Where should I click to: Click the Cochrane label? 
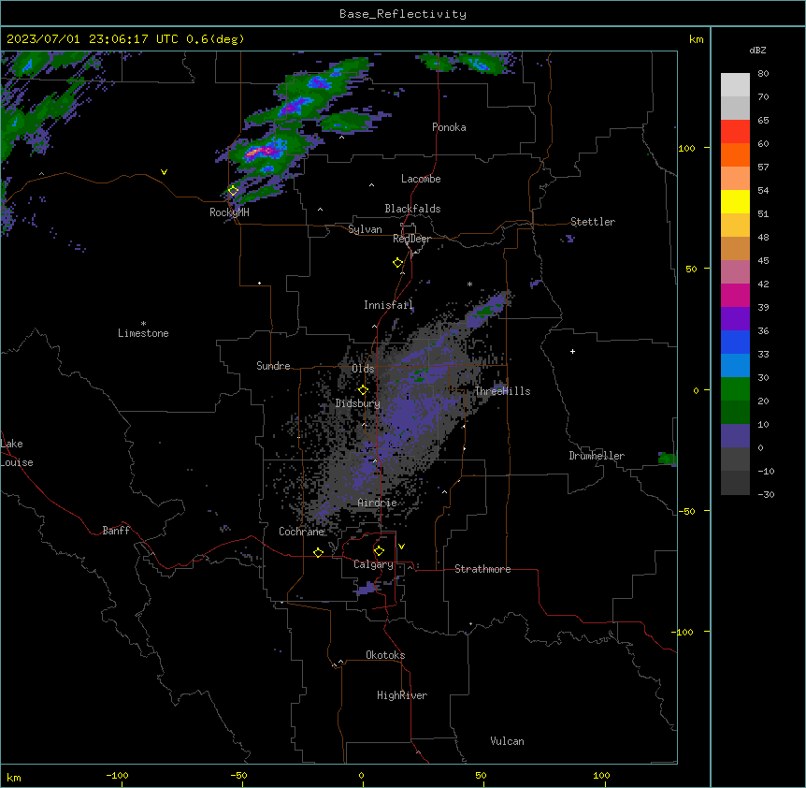click(x=301, y=532)
